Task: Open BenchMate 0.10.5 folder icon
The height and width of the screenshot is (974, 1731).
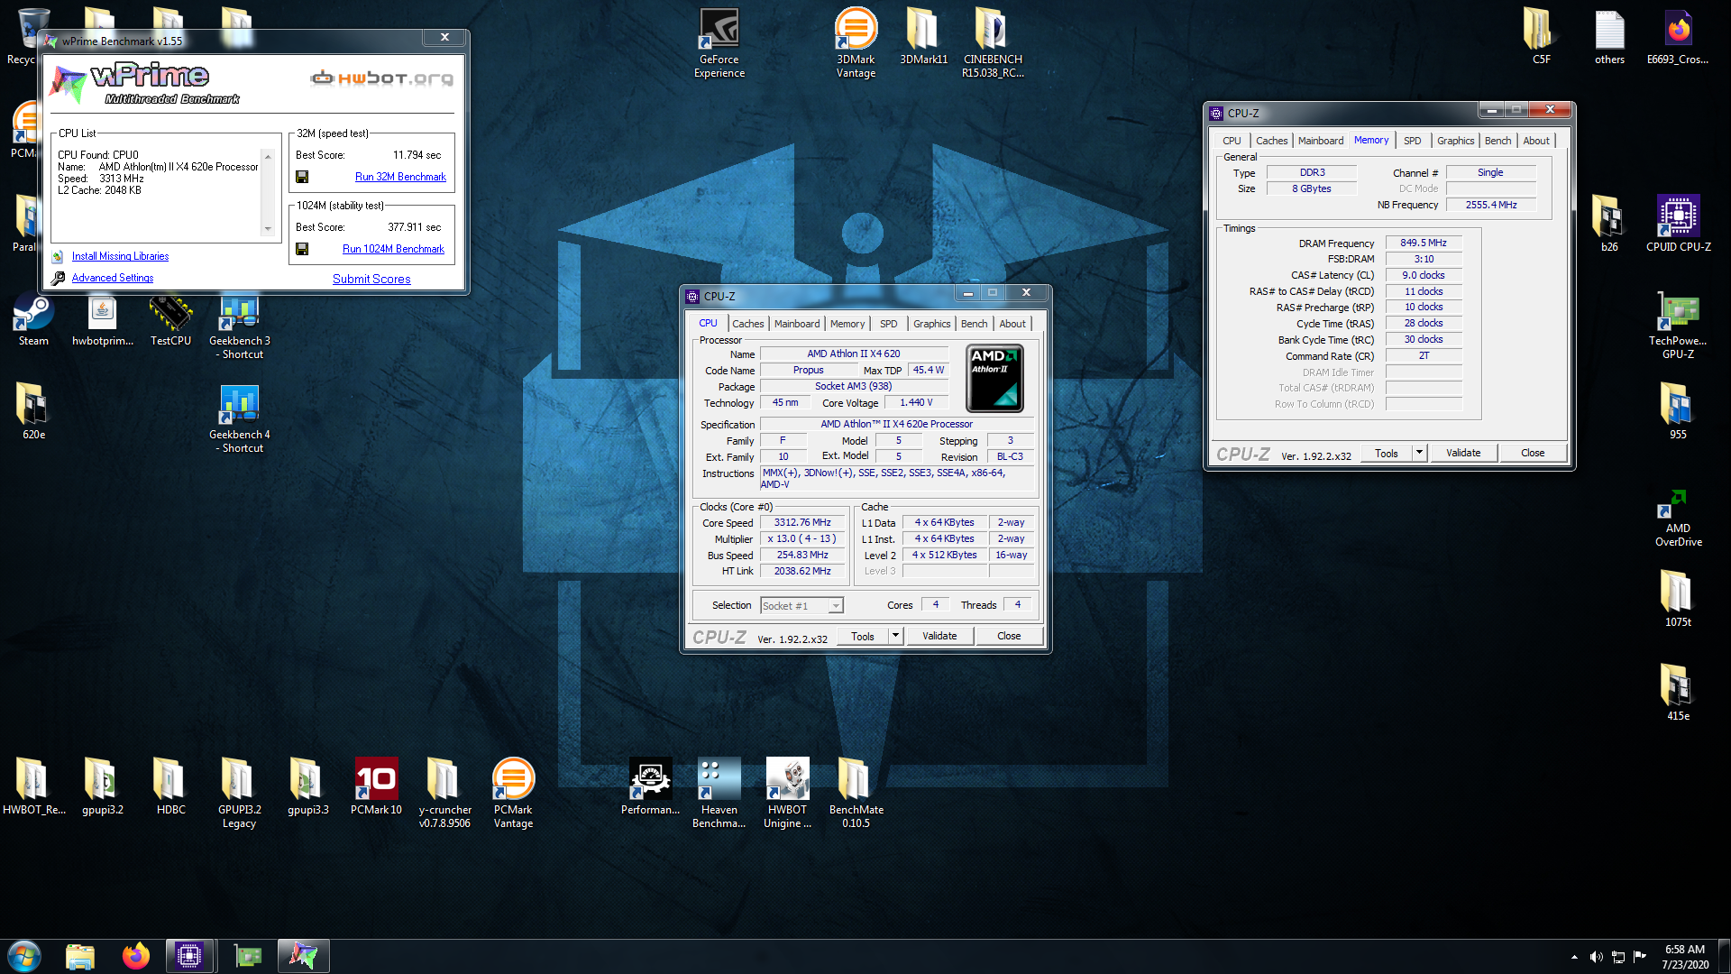Action: [856, 793]
